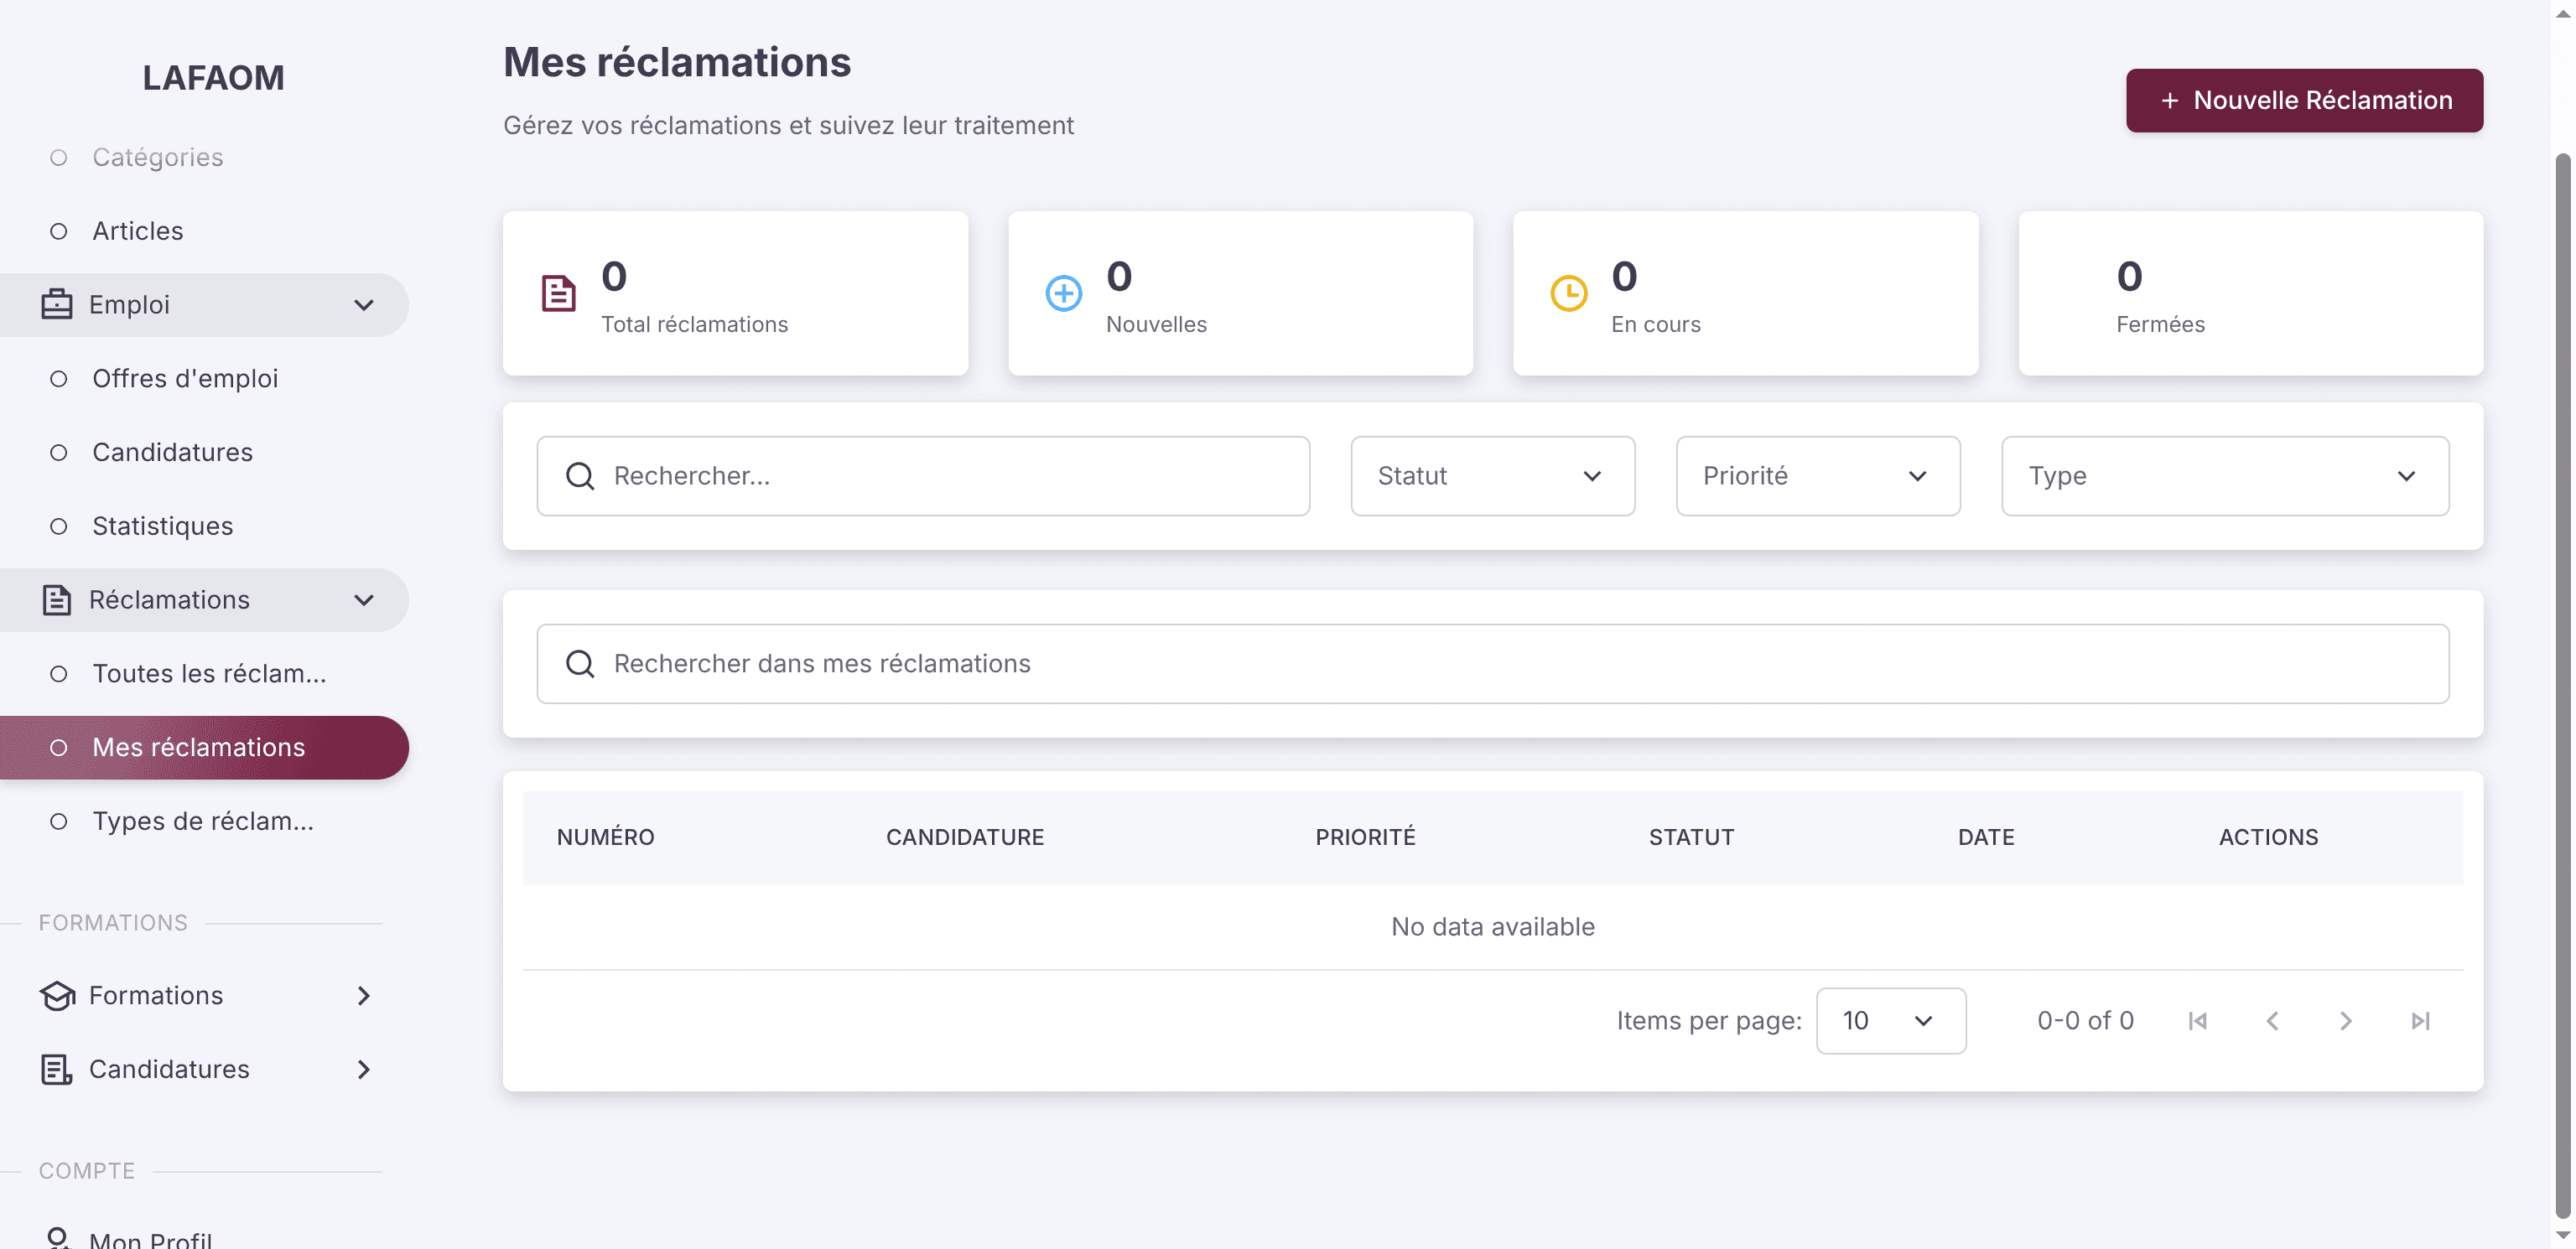This screenshot has height=1249, width=2576.
Task: Go to previous page of table
Action: (x=2272, y=1021)
